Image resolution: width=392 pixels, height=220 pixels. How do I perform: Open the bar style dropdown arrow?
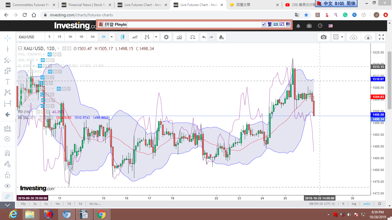coord(156,37)
